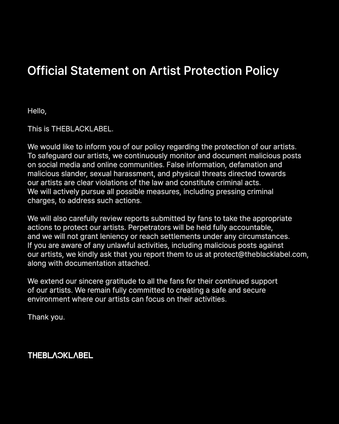Click the line starting "on social media and online"
Viewport: 339px width, 424px height.
pyautogui.click(x=155, y=165)
